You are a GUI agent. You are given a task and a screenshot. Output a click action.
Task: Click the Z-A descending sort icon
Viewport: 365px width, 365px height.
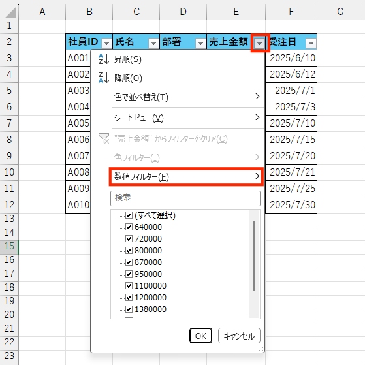point(104,78)
